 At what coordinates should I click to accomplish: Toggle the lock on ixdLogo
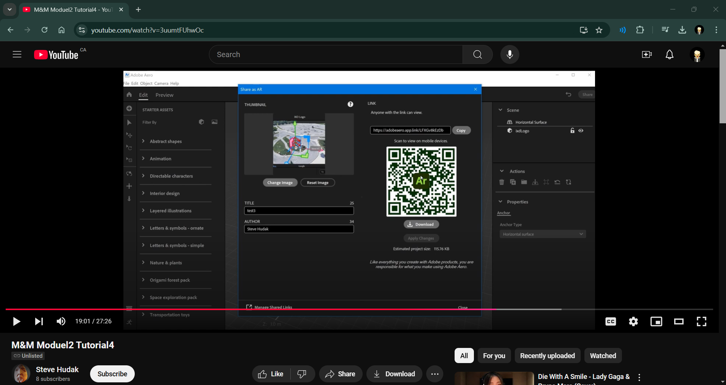click(572, 130)
